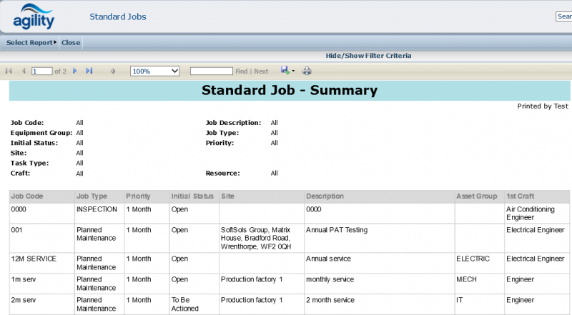Click Close in the menu bar

coord(71,42)
